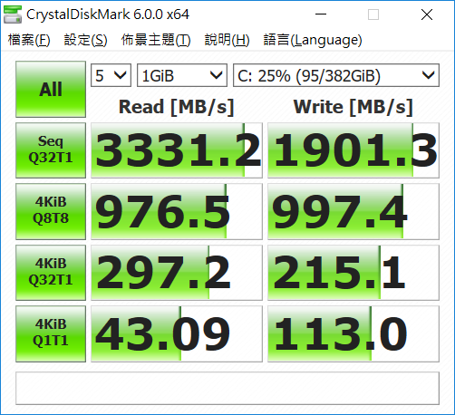Open the drive selector showing C: 25%

(336, 75)
